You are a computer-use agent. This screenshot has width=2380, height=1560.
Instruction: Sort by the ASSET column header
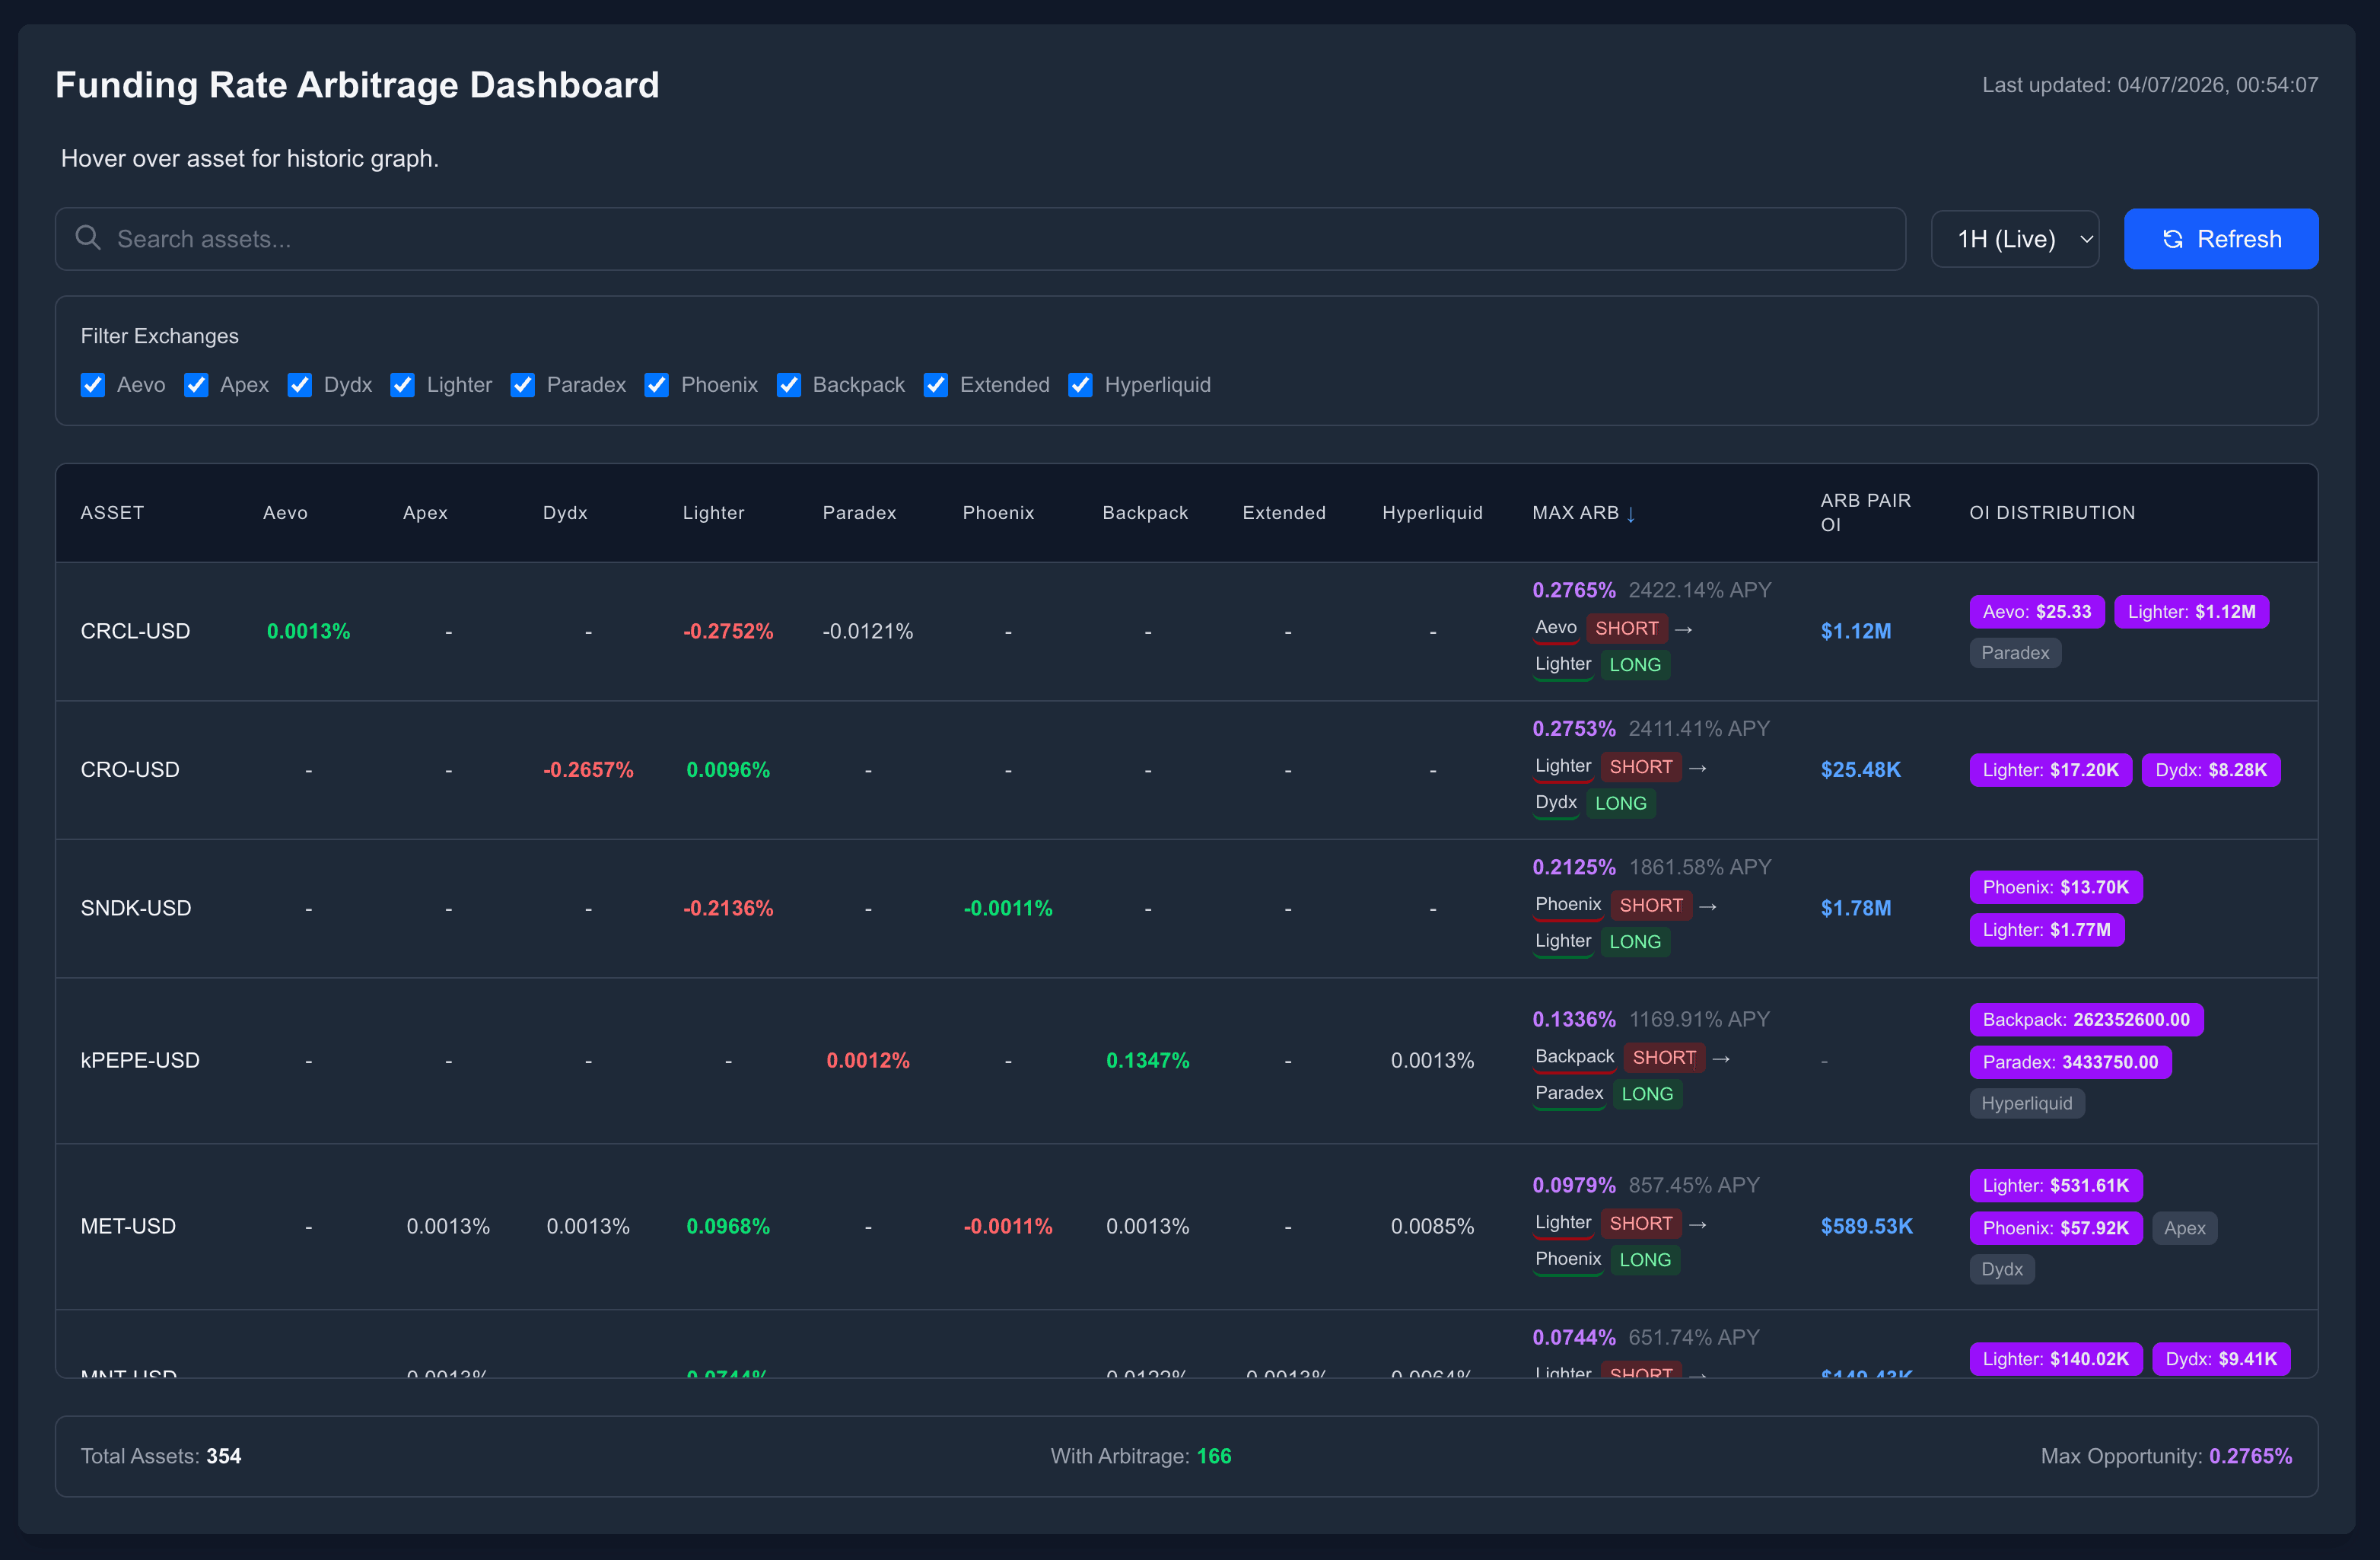[x=112, y=513]
